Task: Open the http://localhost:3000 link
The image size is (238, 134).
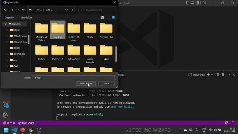Action: tap(106, 91)
